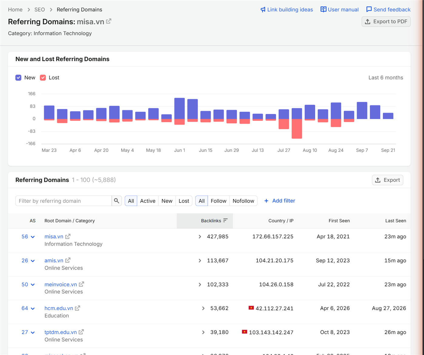Expand AS score 56 dropdown for misa.vn
The image size is (424, 355).
click(x=28, y=237)
